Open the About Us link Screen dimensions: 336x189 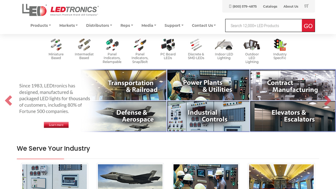tap(291, 6)
